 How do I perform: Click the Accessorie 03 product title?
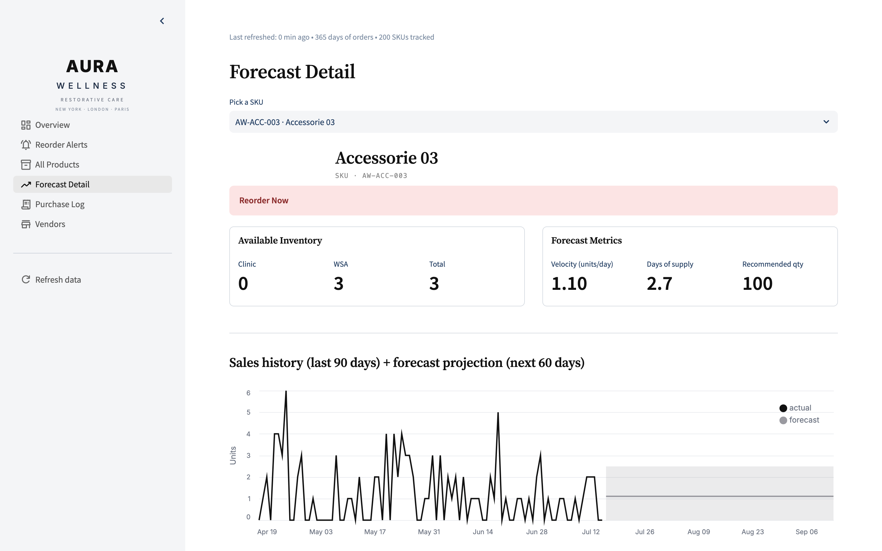[x=386, y=158]
